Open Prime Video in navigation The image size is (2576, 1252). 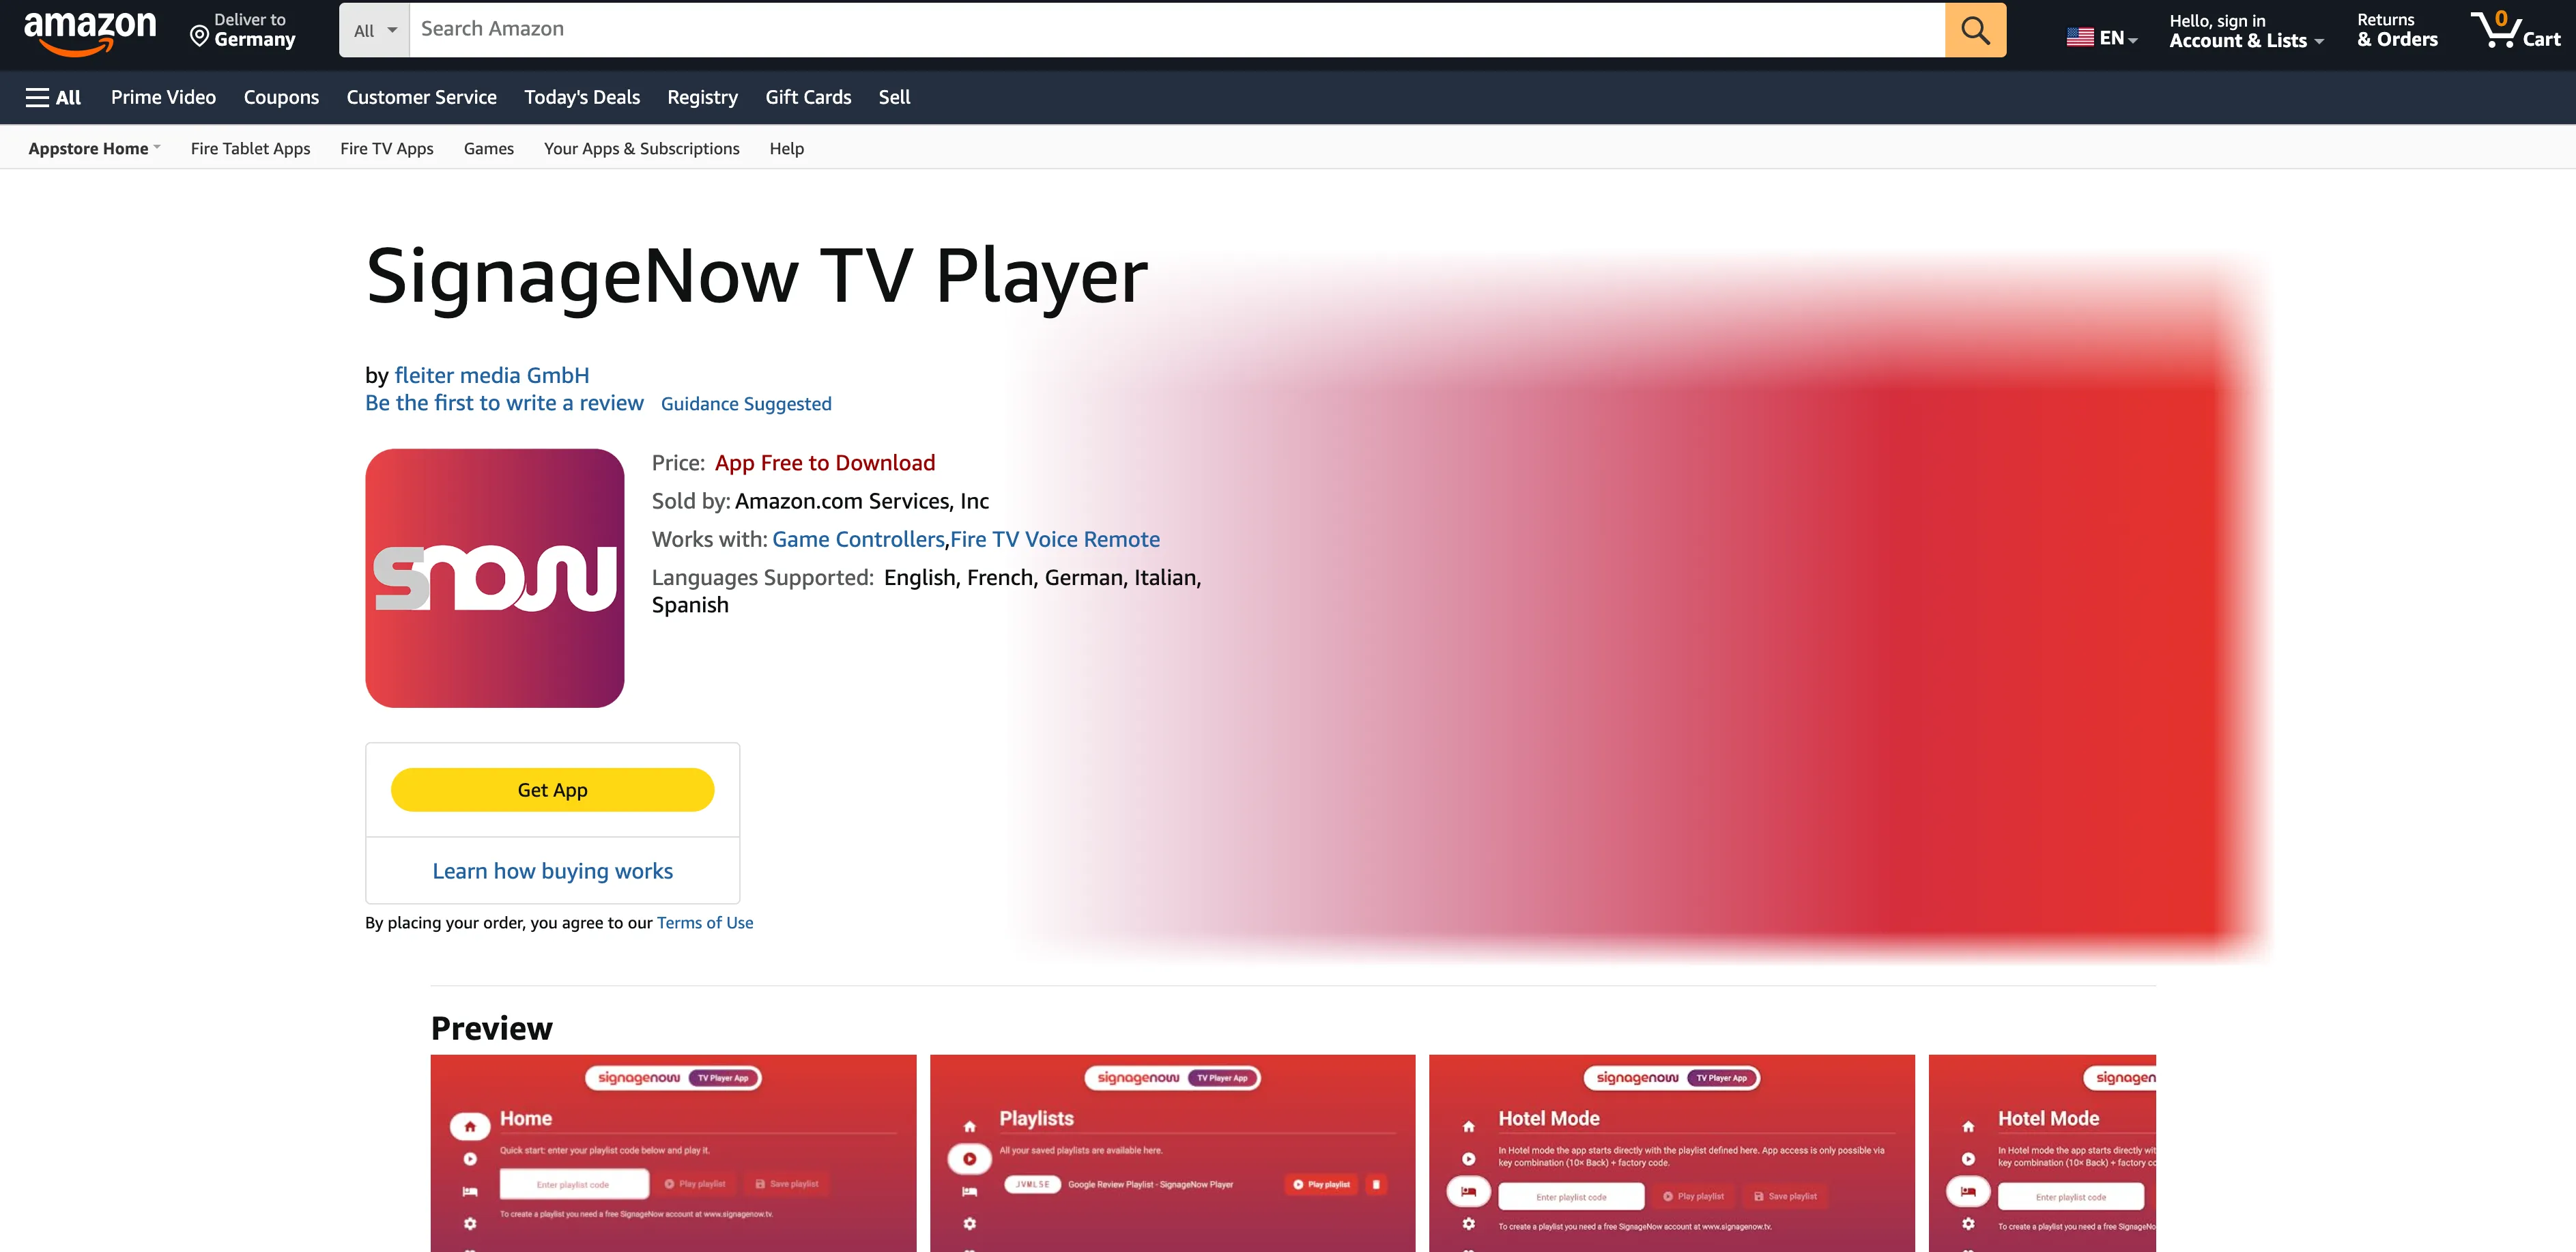coord(163,97)
